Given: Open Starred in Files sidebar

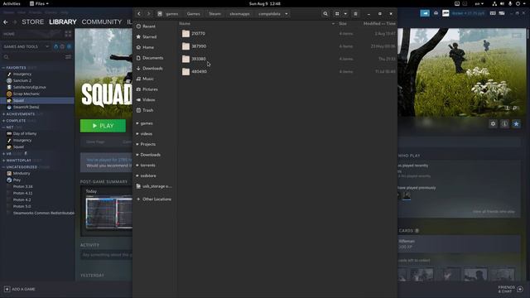Looking at the screenshot, I should 149,36.
